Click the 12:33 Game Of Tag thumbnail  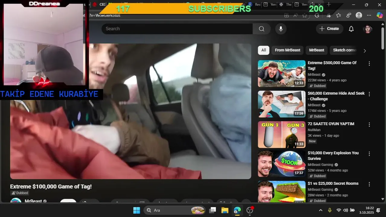coord(281,74)
